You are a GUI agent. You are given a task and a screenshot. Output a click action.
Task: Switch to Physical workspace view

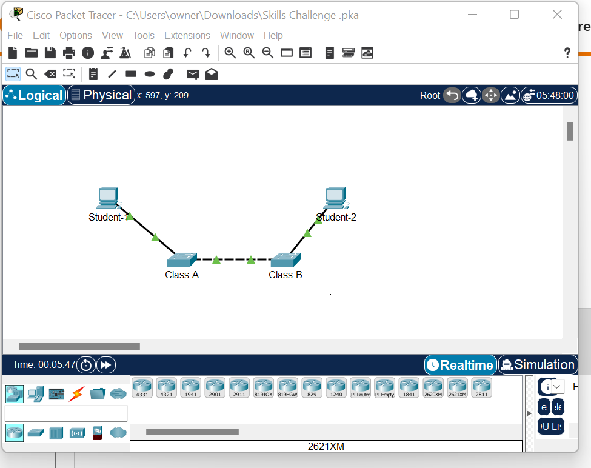[x=101, y=95]
